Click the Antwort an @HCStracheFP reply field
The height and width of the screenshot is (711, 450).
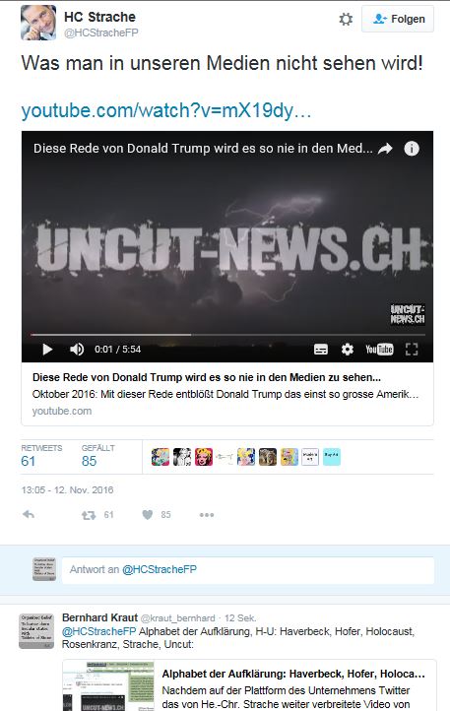click(248, 569)
